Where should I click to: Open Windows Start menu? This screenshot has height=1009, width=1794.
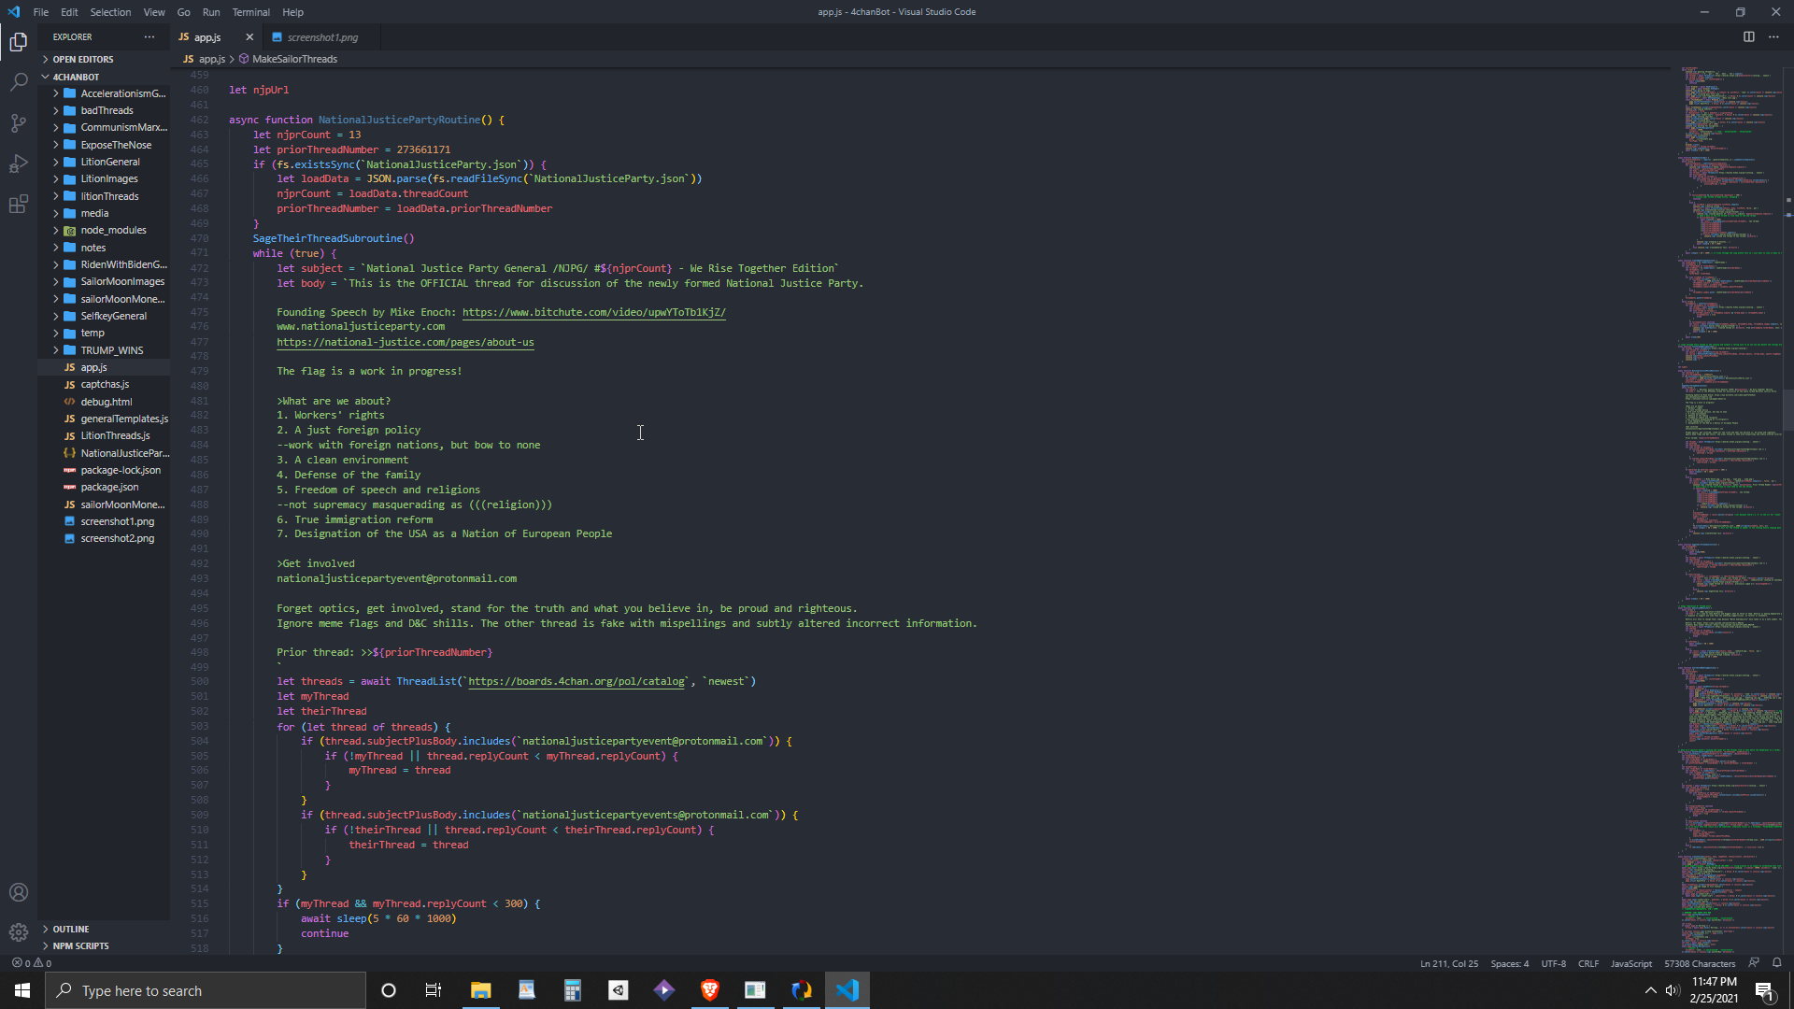[22, 990]
